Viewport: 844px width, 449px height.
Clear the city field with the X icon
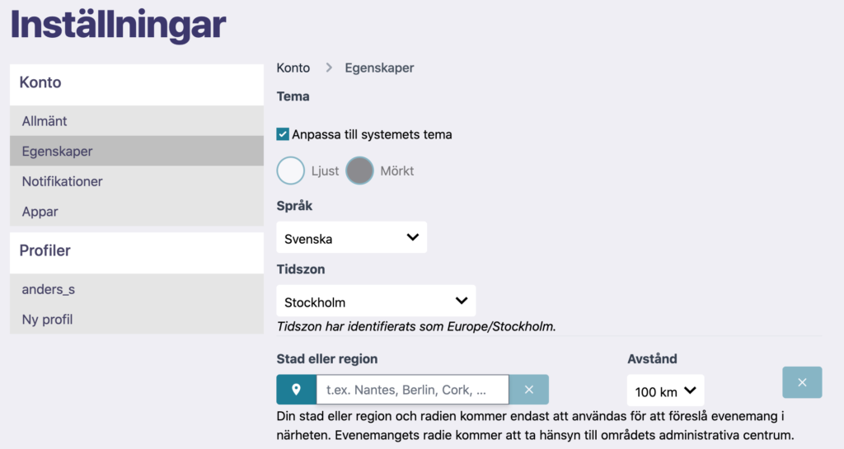click(528, 390)
